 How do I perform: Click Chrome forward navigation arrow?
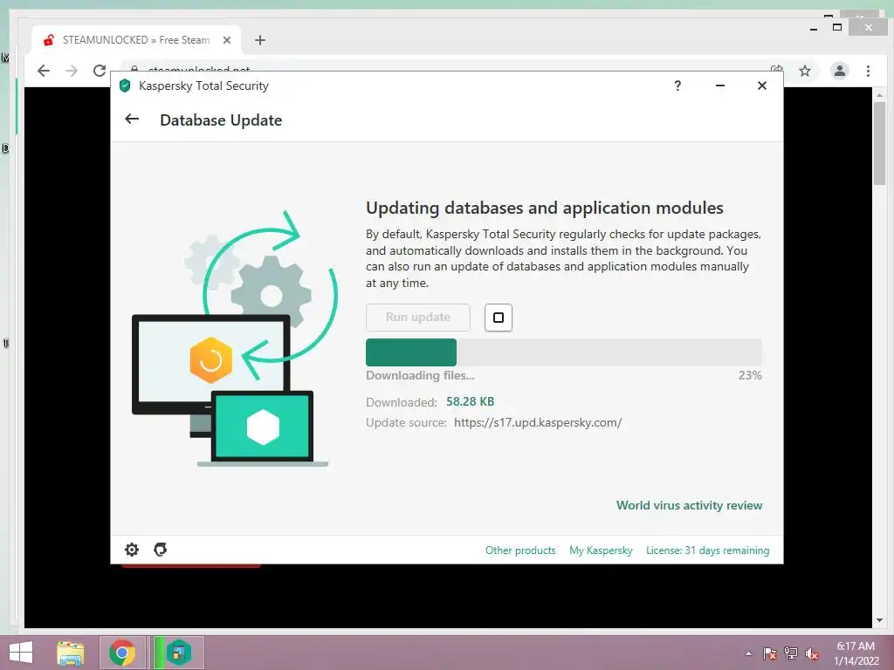click(x=72, y=71)
